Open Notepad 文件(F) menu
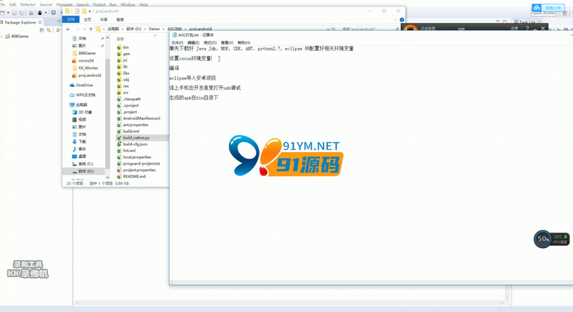The height and width of the screenshot is (312, 573). [x=177, y=42]
